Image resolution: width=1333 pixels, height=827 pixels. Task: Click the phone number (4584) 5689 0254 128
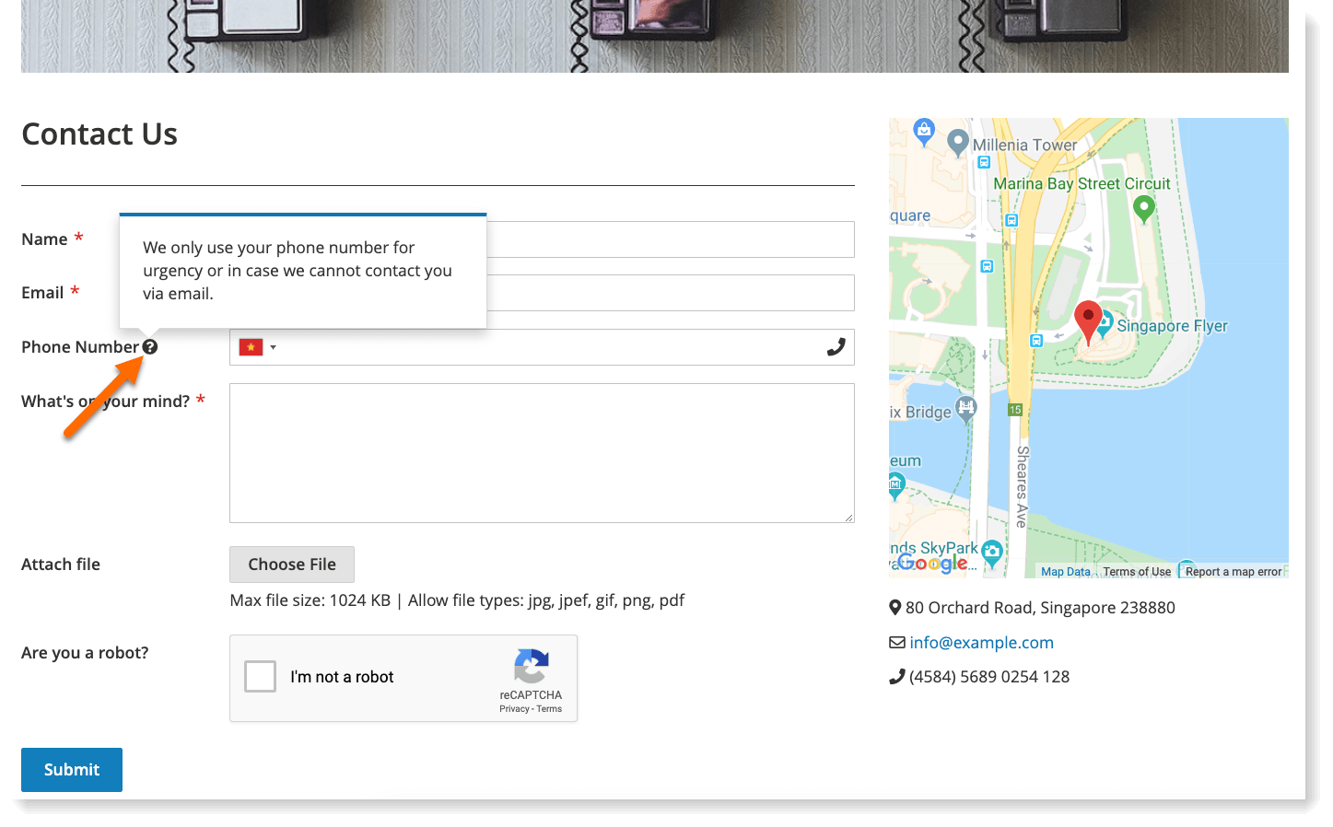(989, 677)
